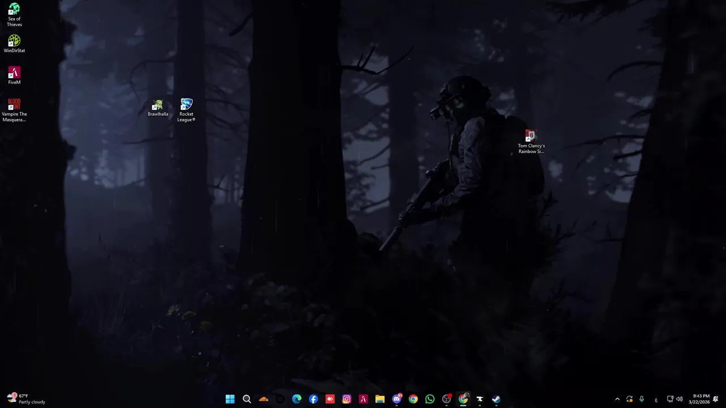This screenshot has height=408, width=726.
Task: Open the volume speaker tray icon
Action: (x=679, y=399)
